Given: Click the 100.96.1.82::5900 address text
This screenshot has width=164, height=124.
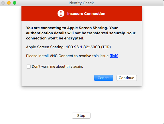Looking at the screenshot, I should pyautogui.click(x=83, y=47).
